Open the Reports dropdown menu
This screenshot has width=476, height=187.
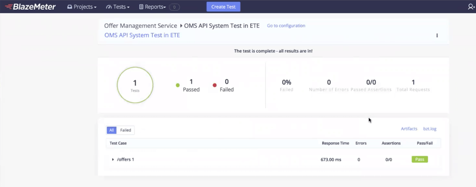pyautogui.click(x=152, y=7)
